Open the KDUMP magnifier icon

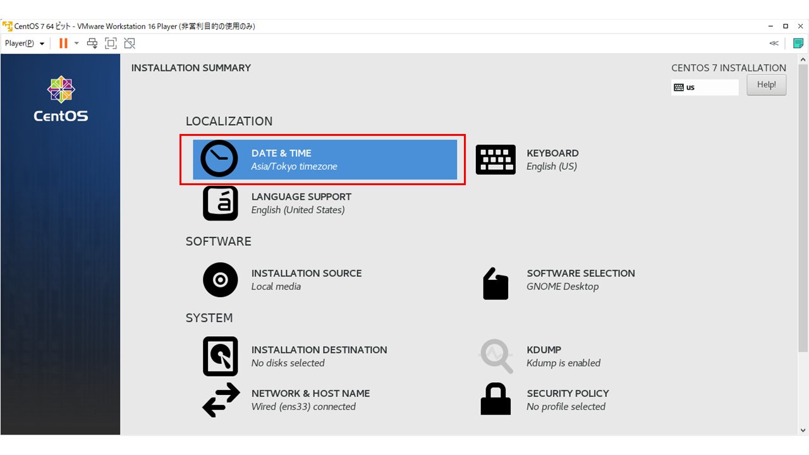click(496, 356)
